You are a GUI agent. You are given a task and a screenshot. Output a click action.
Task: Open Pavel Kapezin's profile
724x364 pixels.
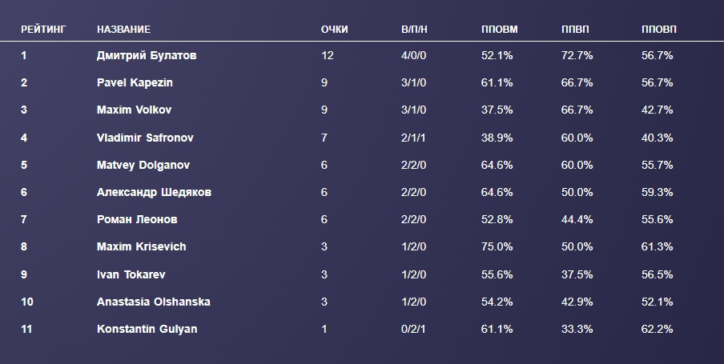[x=135, y=83]
